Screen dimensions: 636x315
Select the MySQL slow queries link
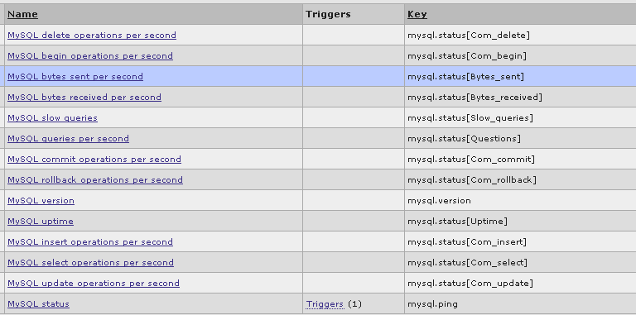52,118
